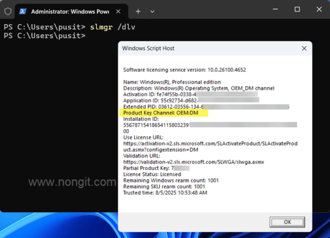Click the 'Windows Script Host' dialog title

(x=148, y=48)
